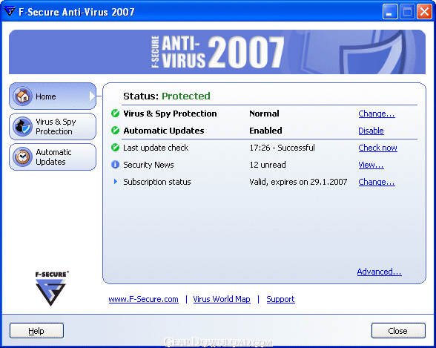The image size is (436, 348).
Task: Click the Virus & Spy Protection spy icon
Action: click(x=22, y=127)
